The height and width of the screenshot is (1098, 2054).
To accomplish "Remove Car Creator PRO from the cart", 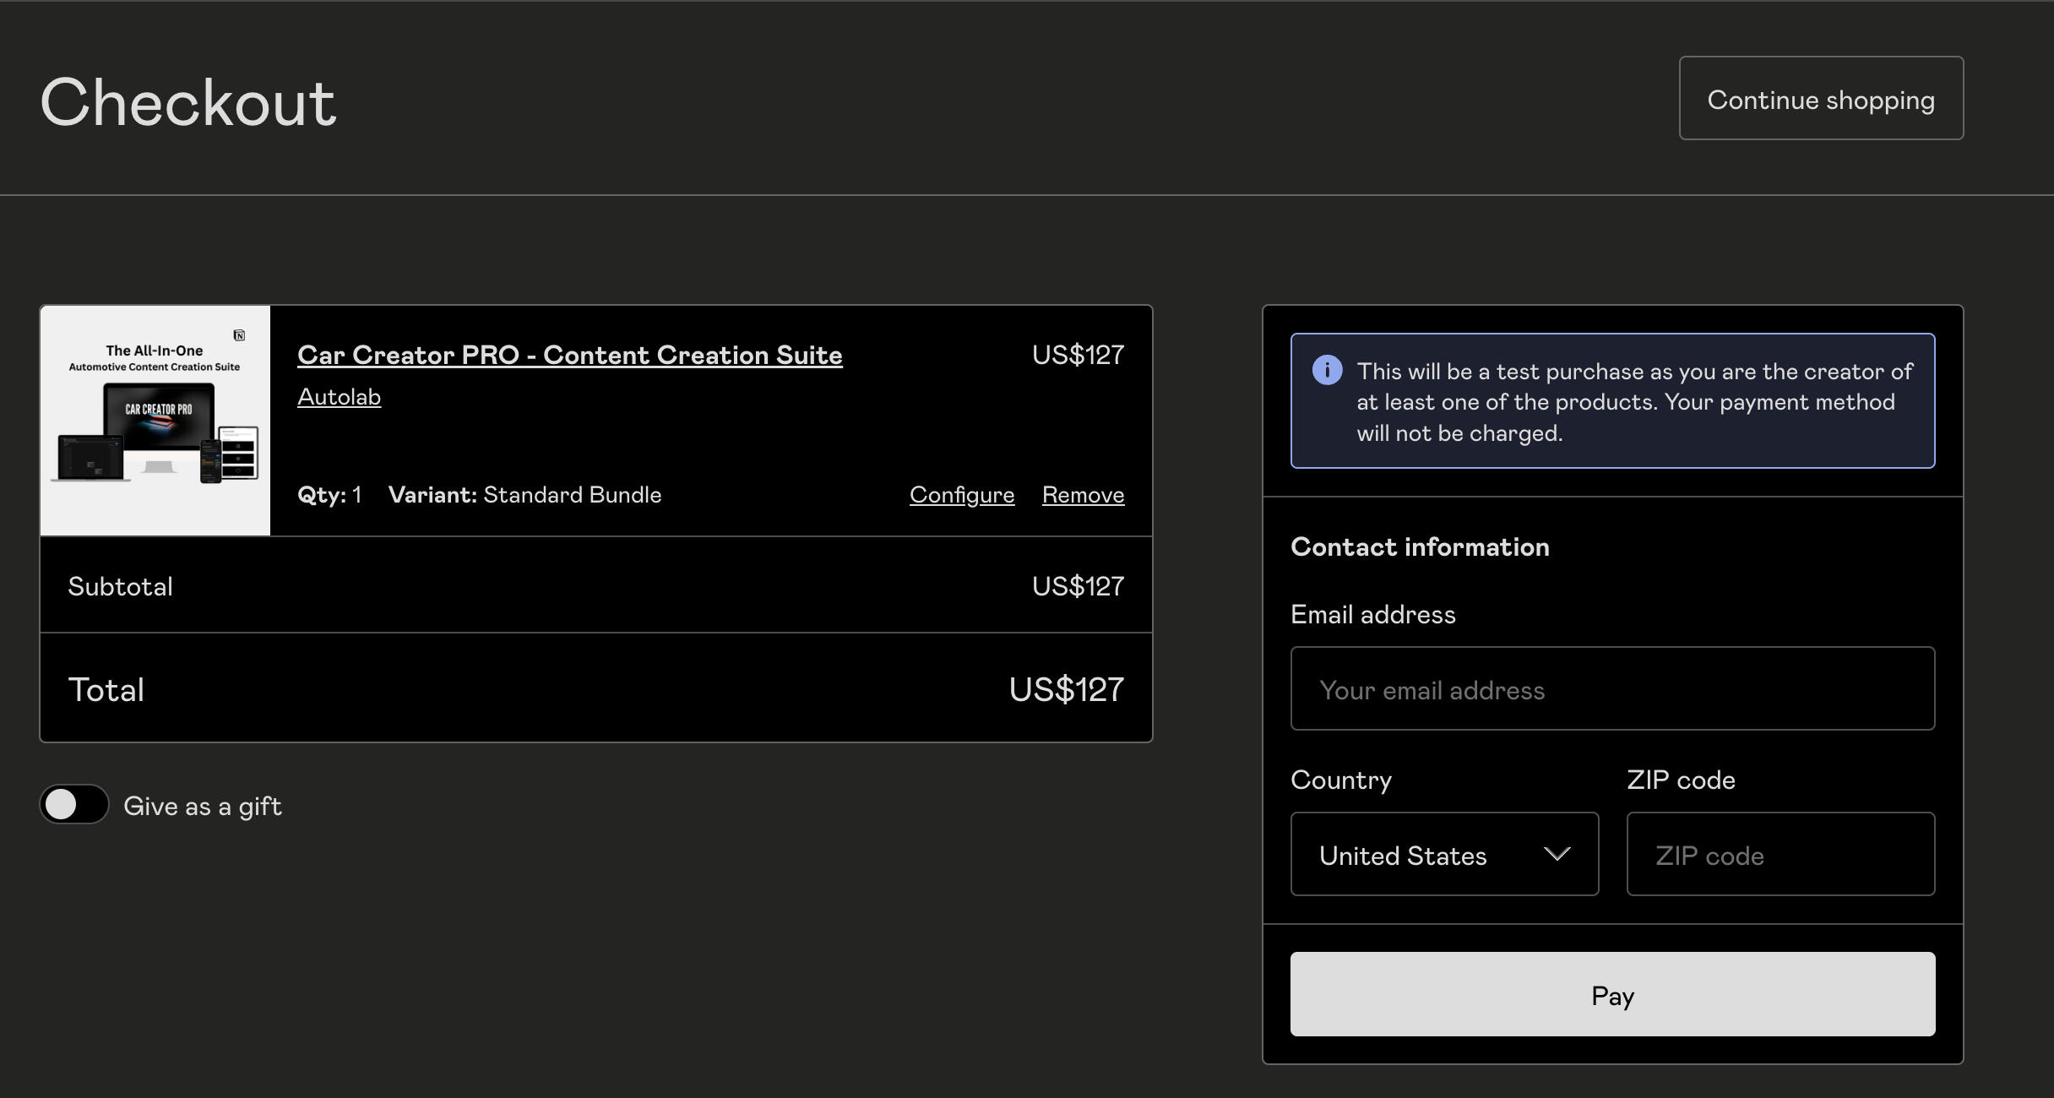I will (x=1083, y=495).
